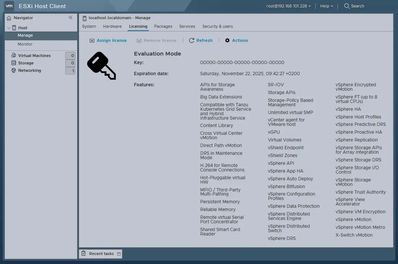The image size is (398, 264).
Task: Click the X-Switch vMotion feature
Action: [354, 235]
